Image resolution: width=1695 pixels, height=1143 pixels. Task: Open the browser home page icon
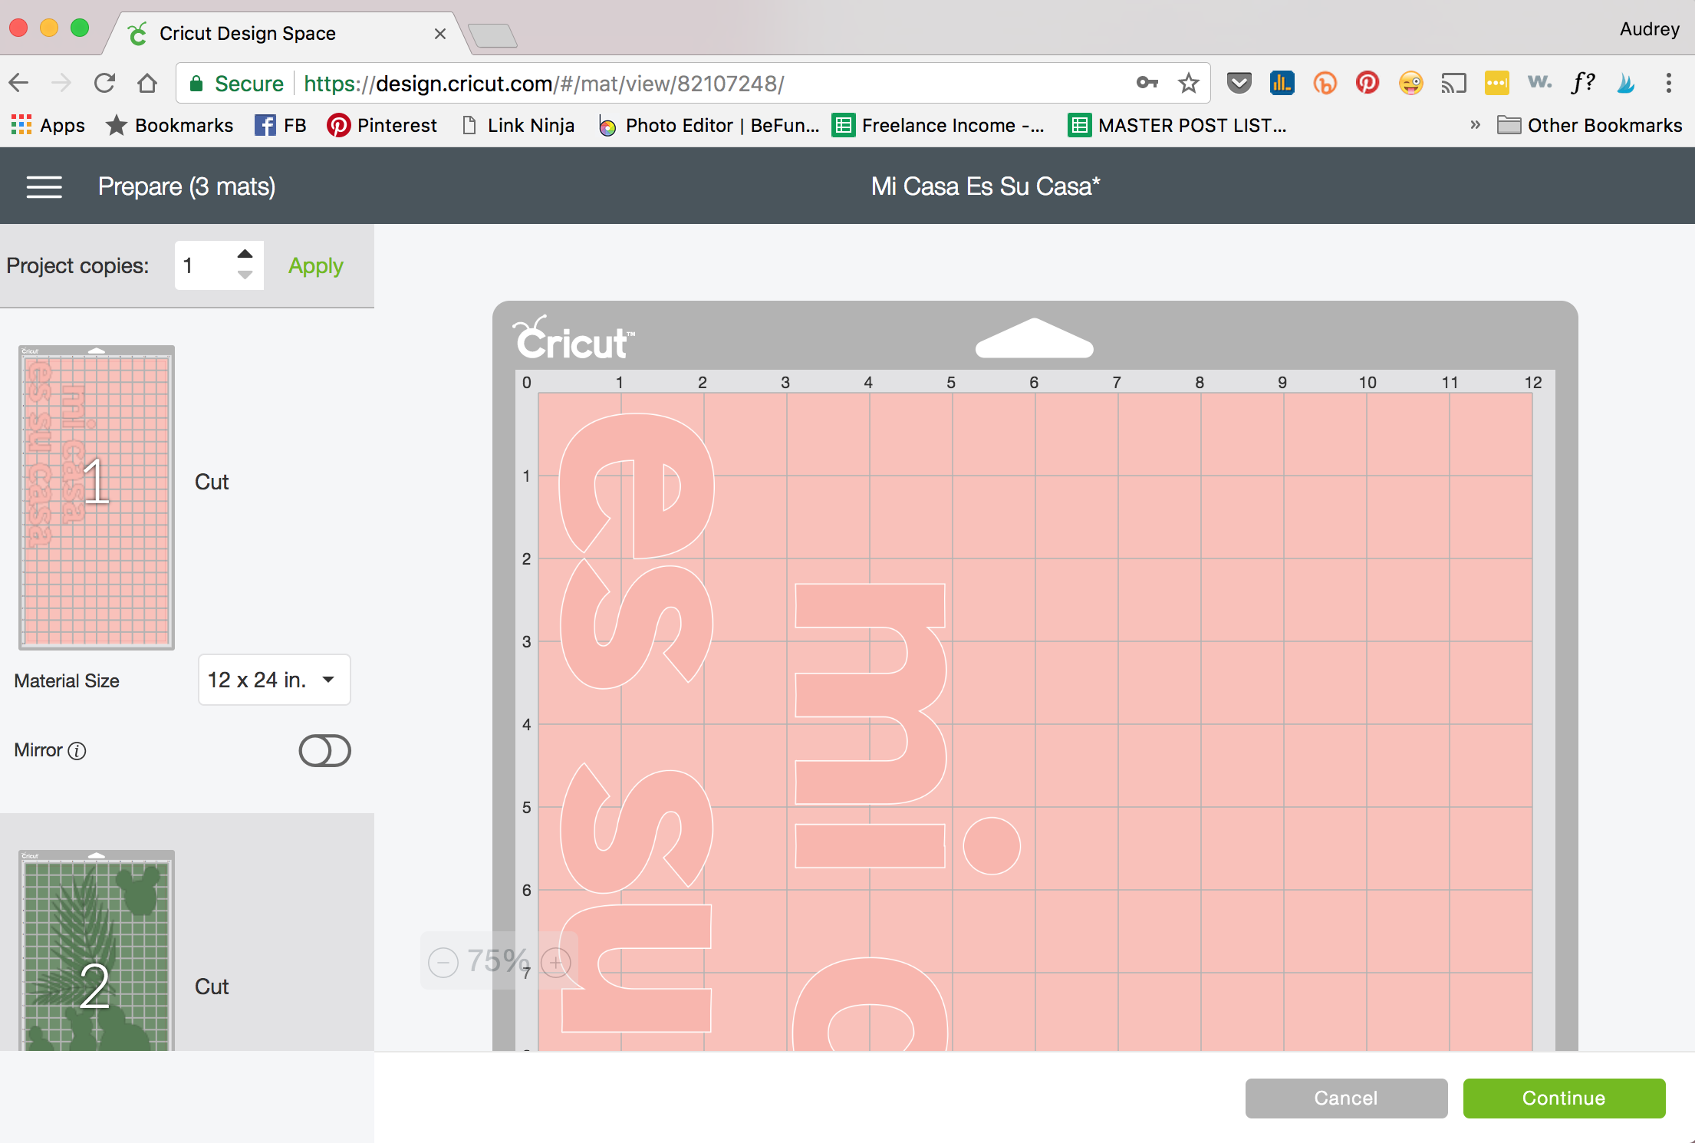(147, 83)
